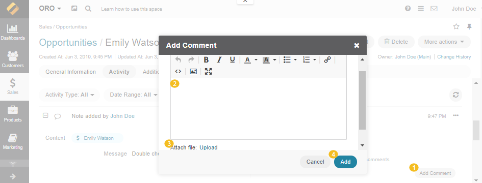Submit the comment with Add button
This screenshot has height=183, width=482.
pos(345,162)
